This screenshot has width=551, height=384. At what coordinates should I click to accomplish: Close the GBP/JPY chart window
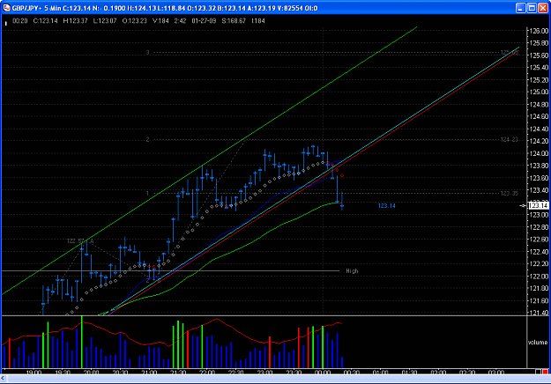(x=543, y=8)
